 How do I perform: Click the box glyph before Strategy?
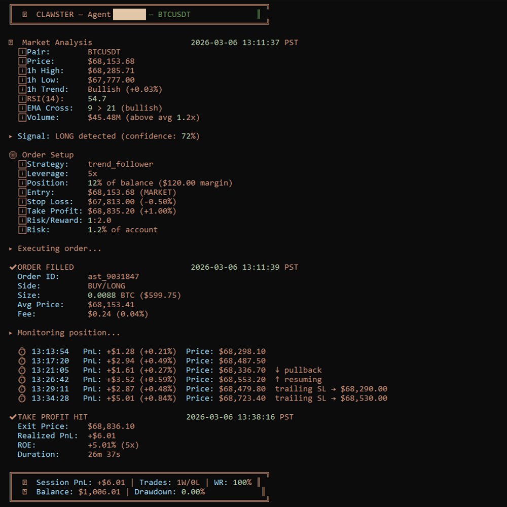pos(22,164)
